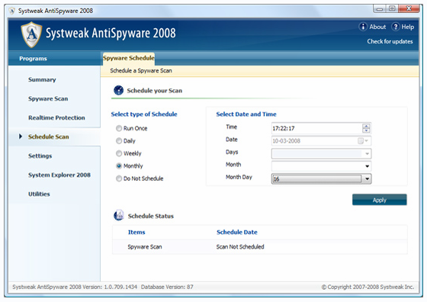Select the Spyware Scan status row

tap(260, 247)
